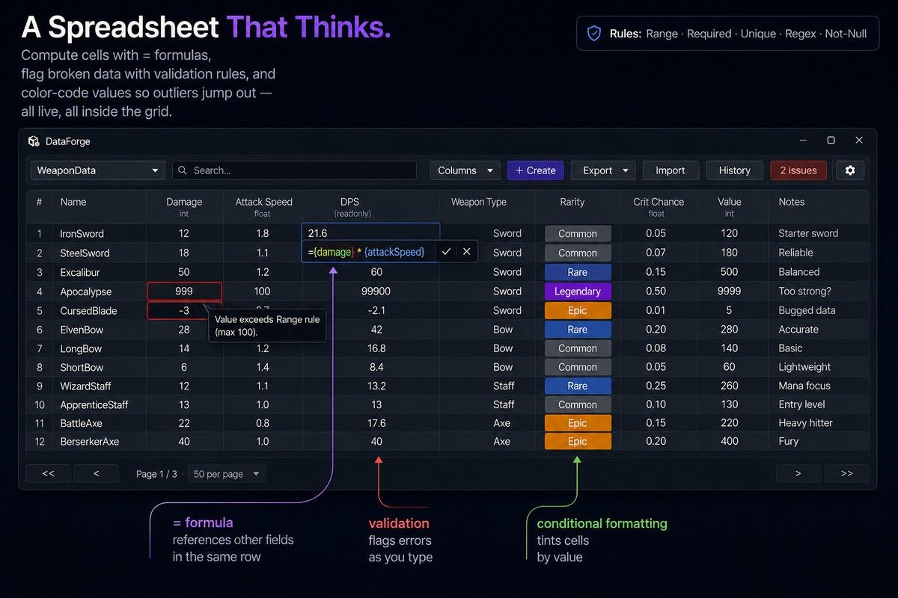The height and width of the screenshot is (598, 898).
Task: Advance to the next page with >
Action: [x=798, y=473]
